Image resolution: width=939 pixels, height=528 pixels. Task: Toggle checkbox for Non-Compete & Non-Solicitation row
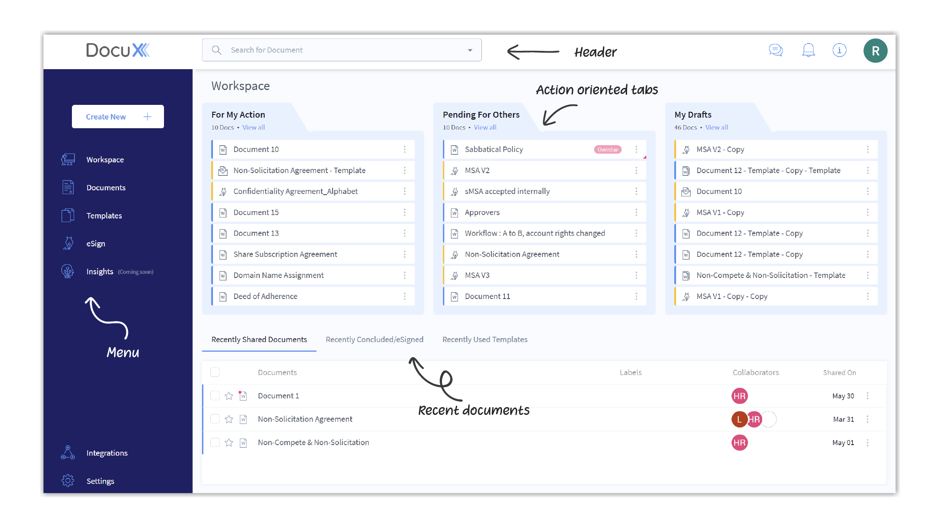[215, 442]
